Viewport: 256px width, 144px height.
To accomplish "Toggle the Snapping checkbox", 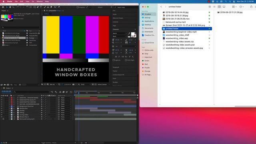I will pos(78,7).
